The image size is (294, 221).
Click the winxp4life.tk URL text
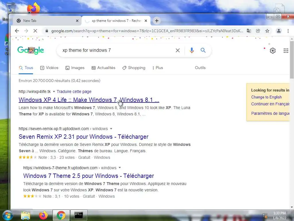[x=35, y=92]
